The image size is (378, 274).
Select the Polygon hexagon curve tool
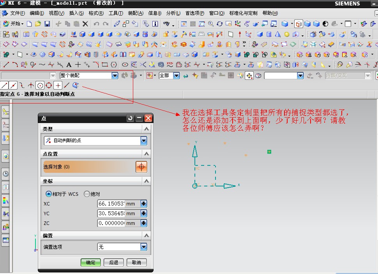[x=114, y=65]
